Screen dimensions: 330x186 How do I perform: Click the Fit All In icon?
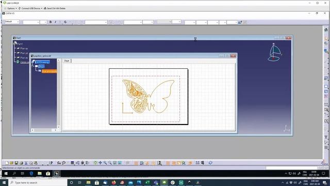point(95,163)
